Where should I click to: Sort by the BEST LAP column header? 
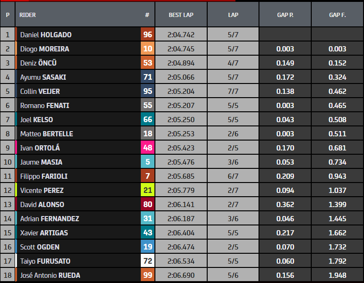[x=181, y=15]
